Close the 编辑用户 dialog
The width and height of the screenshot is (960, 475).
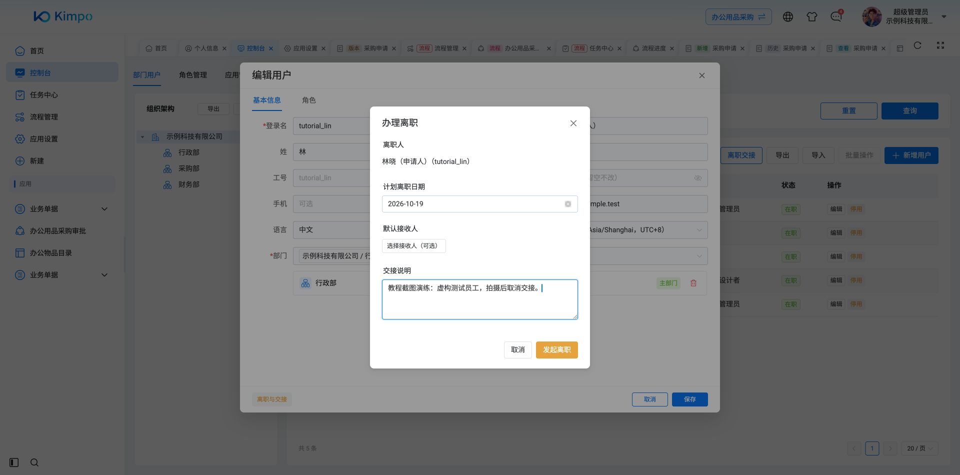click(x=702, y=75)
